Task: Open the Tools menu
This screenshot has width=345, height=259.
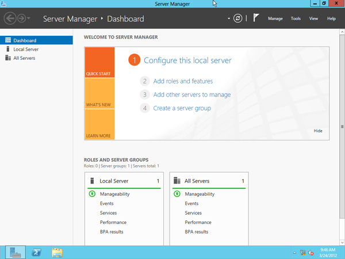Action: pos(296,19)
